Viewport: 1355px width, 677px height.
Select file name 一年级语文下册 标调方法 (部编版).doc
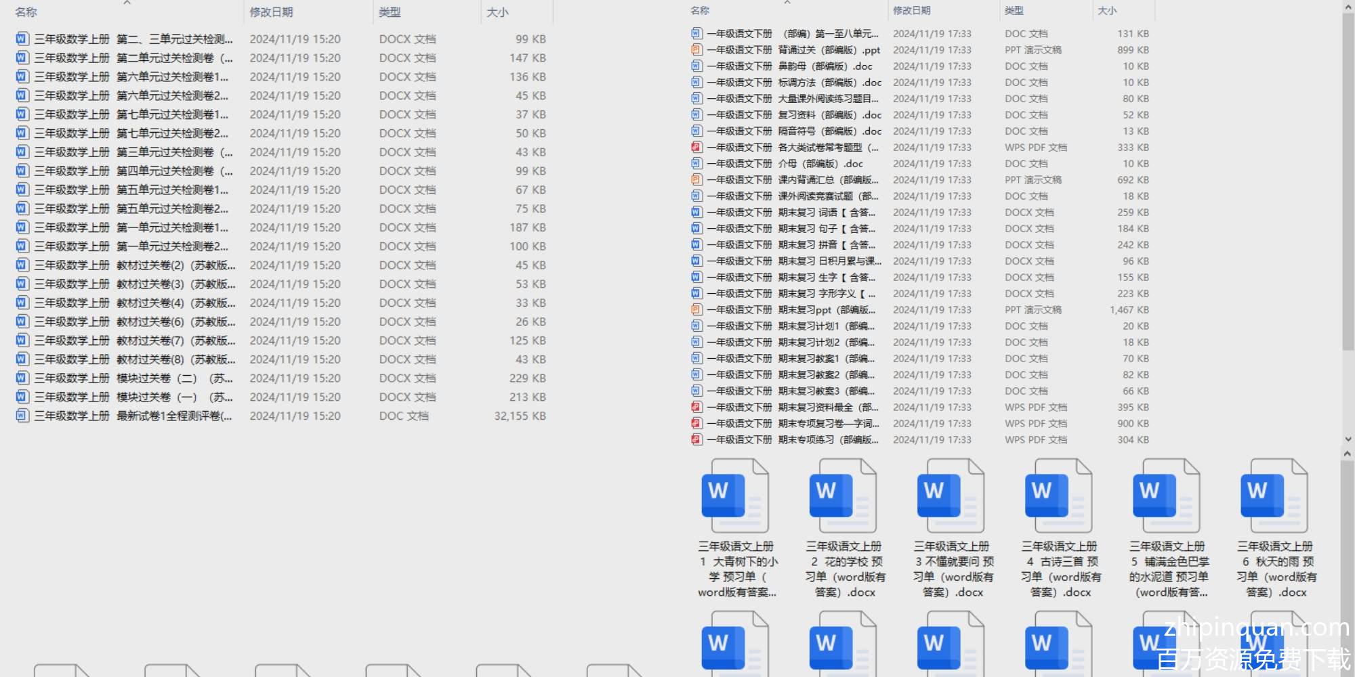795,82
